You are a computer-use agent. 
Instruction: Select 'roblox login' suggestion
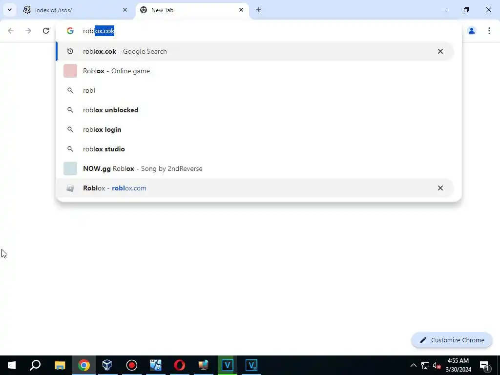point(255,129)
